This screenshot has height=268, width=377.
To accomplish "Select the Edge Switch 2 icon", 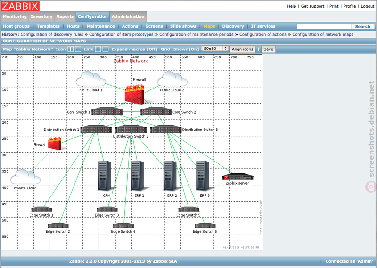I will click(58, 226).
